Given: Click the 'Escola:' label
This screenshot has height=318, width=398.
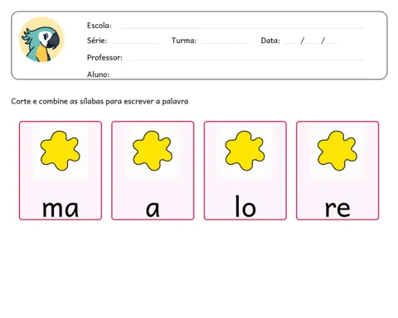Looking at the screenshot, I should (99, 26).
